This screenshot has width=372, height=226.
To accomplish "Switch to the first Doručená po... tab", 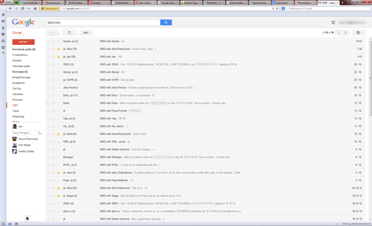I will click(x=53, y=3).
